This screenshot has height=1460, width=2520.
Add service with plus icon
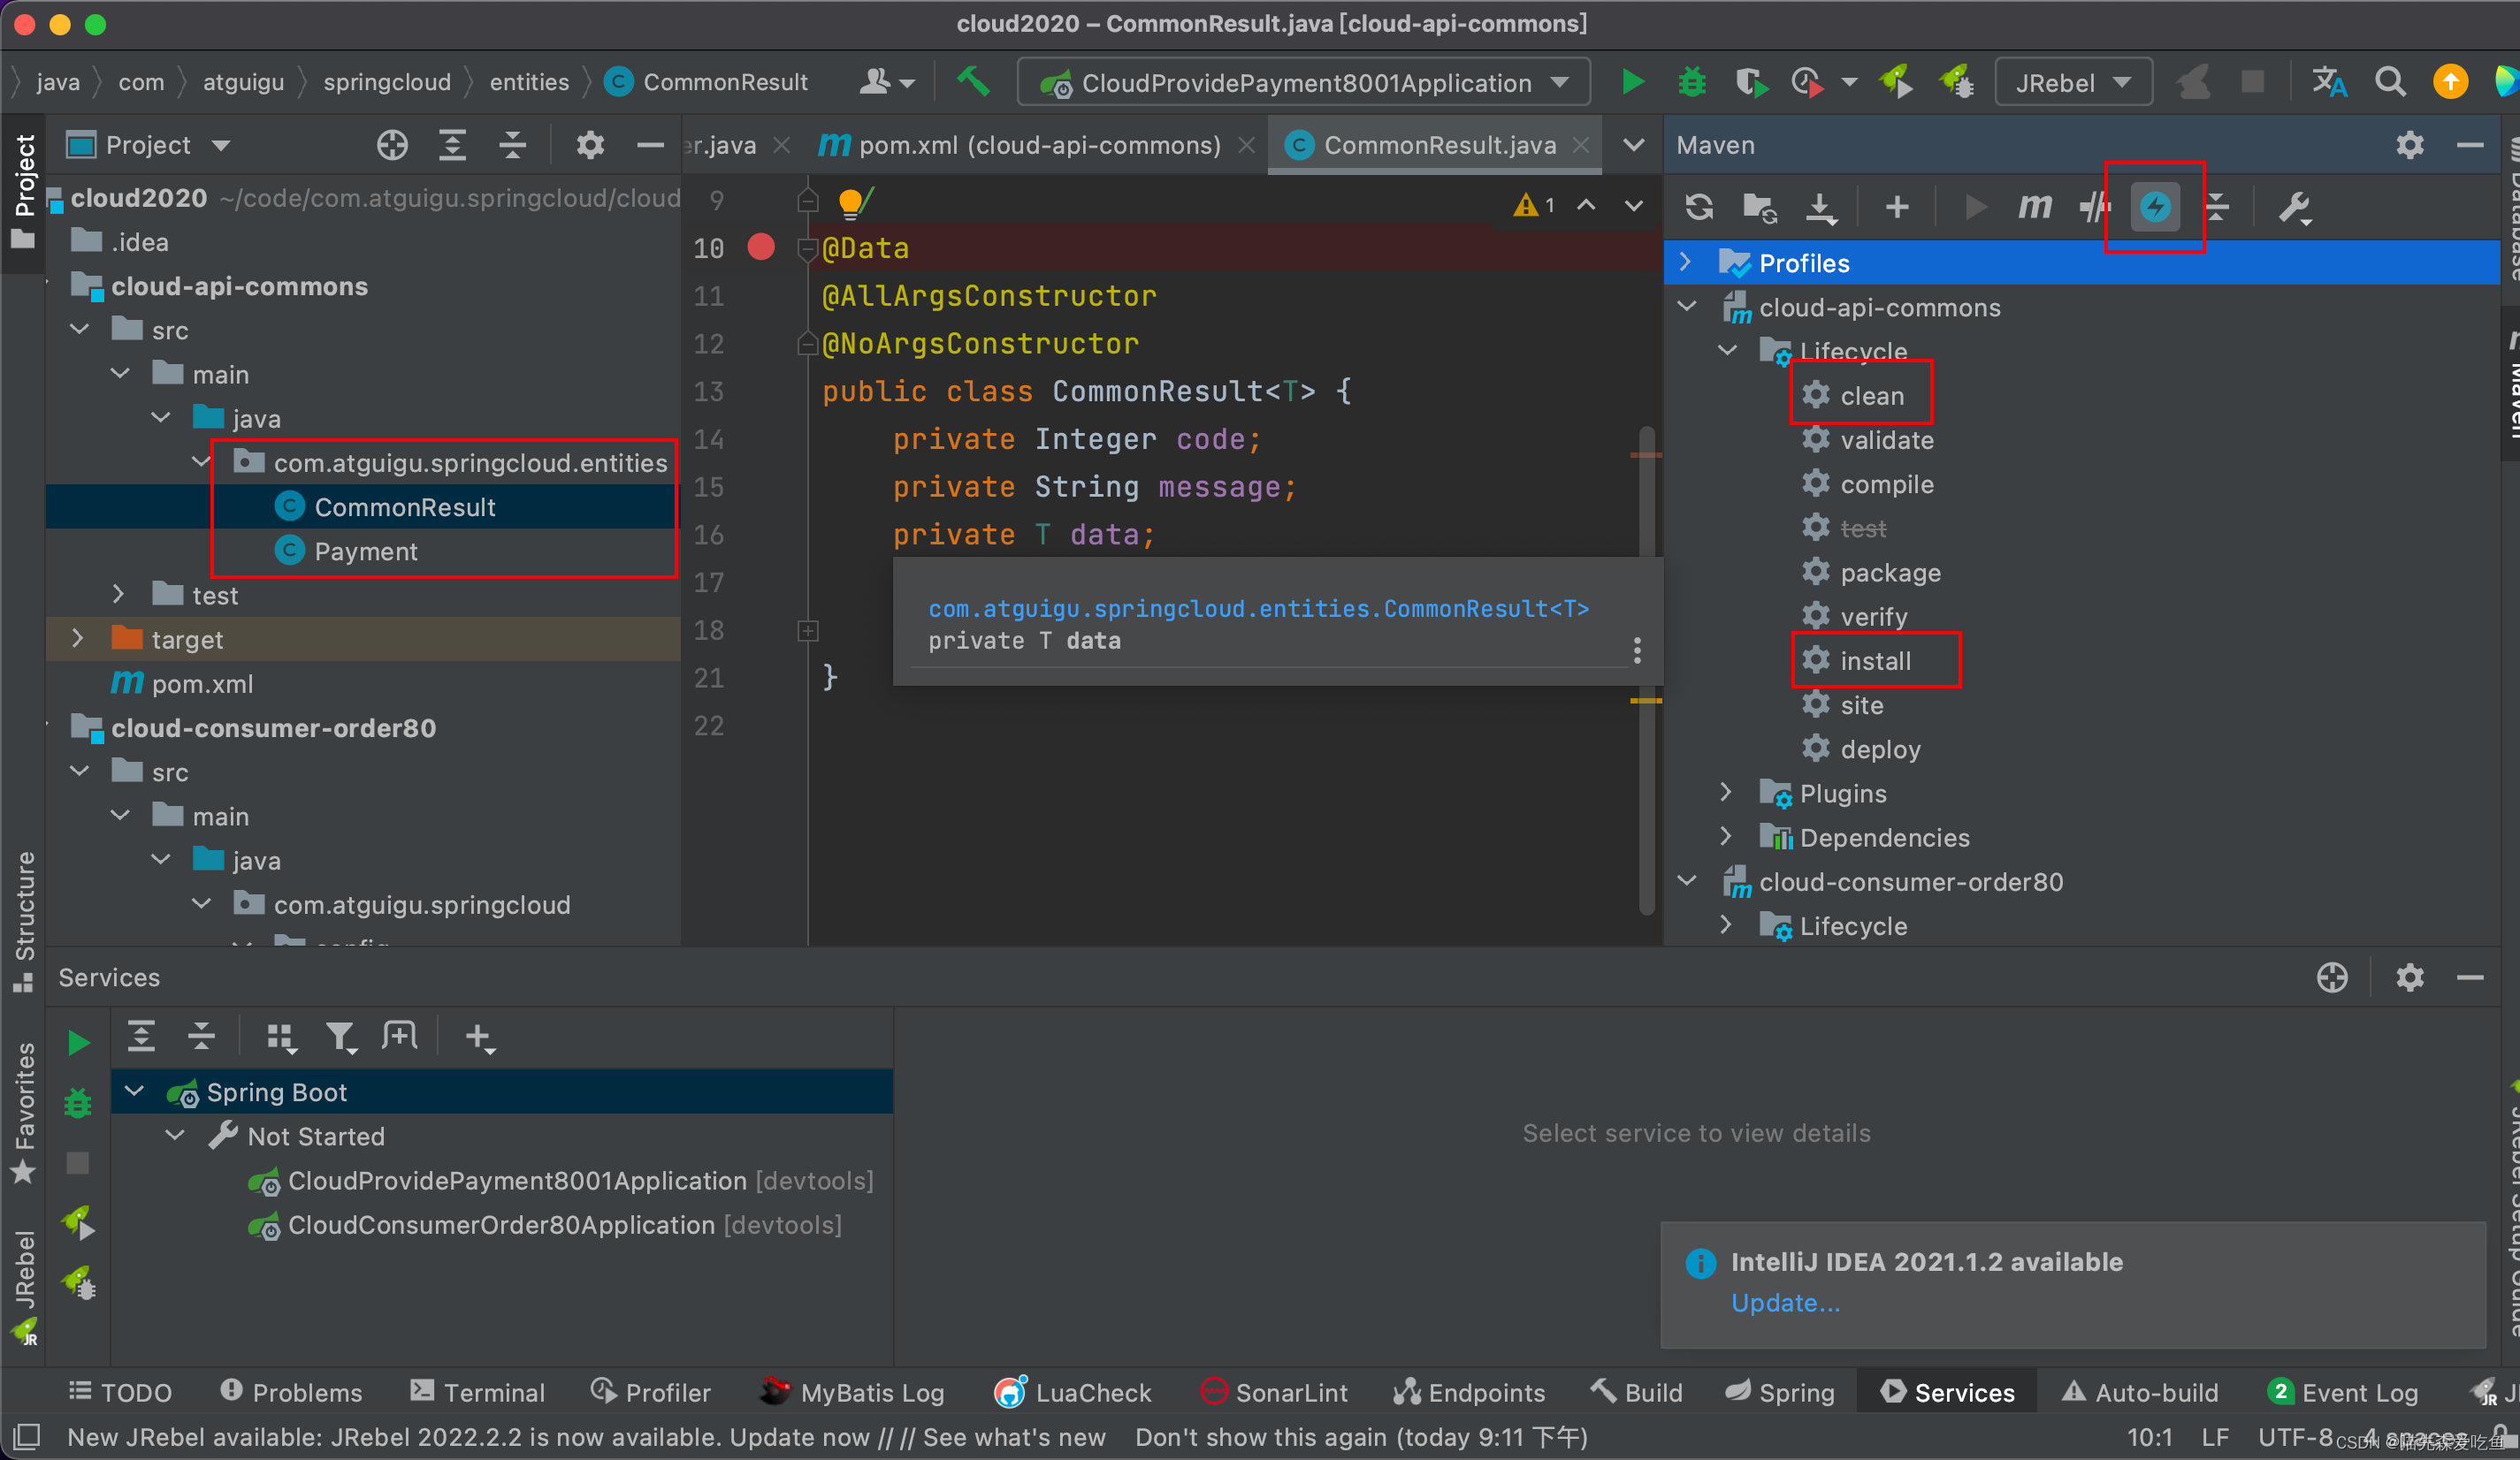479,1038
